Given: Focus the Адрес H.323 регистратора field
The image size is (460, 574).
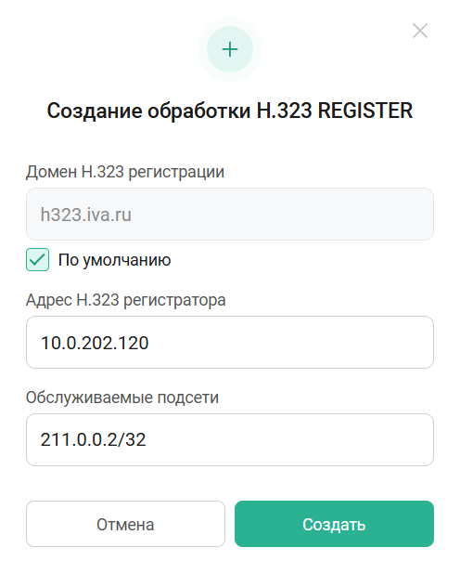Looking at the screenshot, I should [x=230, y=343].
